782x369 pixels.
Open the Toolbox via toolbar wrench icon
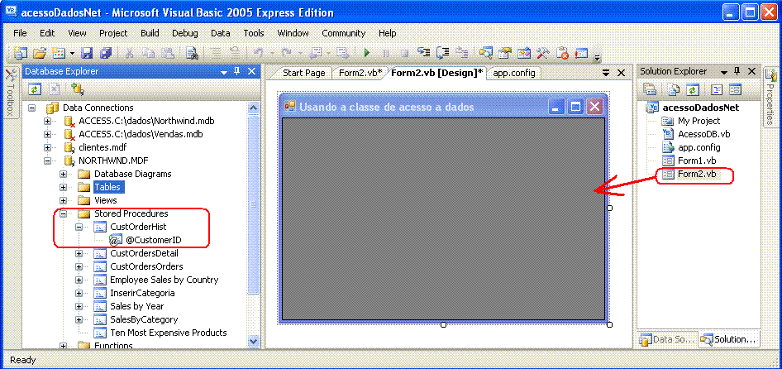pyautogui.click(x=543, y=53)
